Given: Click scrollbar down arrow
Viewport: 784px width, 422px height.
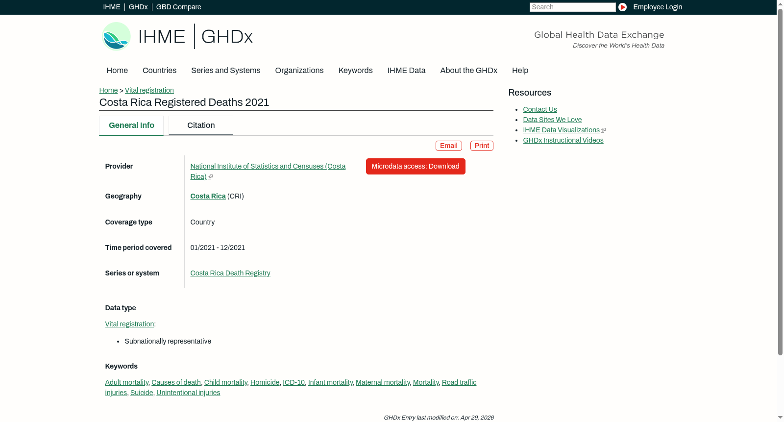Looking at the screenshot, I should [x=780, y=418].
